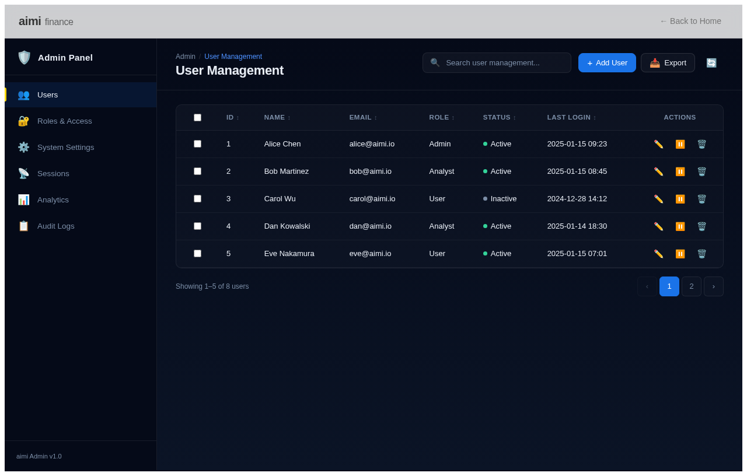The height and width of the screenshot is (476, 747).
Task: Open Users in sidebar
Action: 81,94
